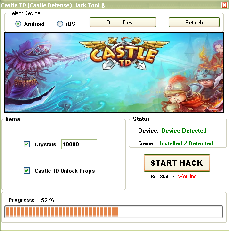Click the orange progress bar
This screenshot has height=231, width=229.
click(x=114, y=212)
